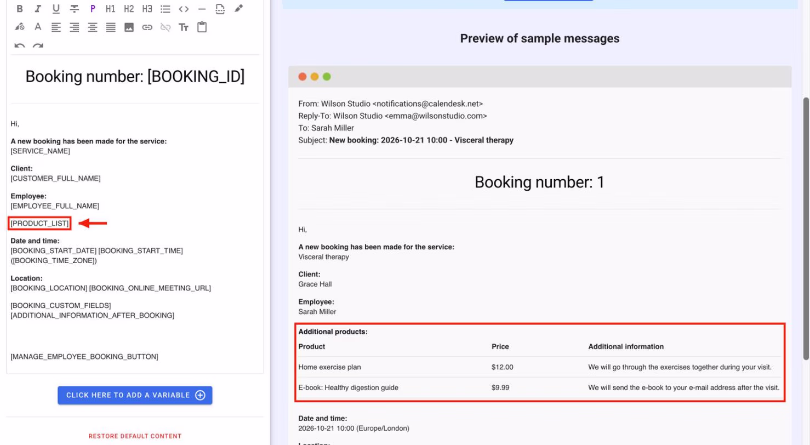Click '2026-10-21 10:00 (Europe/London)' in preview

pos(354,429)
